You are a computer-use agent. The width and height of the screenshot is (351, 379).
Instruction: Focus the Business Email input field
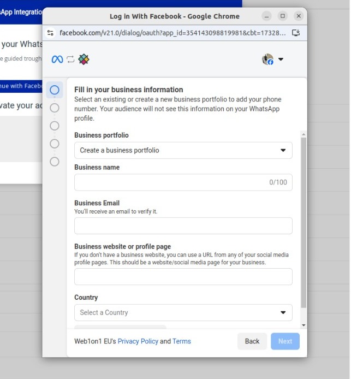tap(183, 226)
